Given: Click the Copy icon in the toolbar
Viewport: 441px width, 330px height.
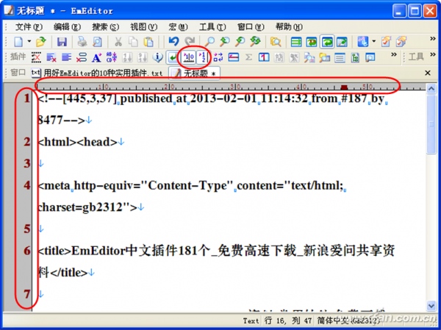Looking at the screenshot, I should click(133, 42).
